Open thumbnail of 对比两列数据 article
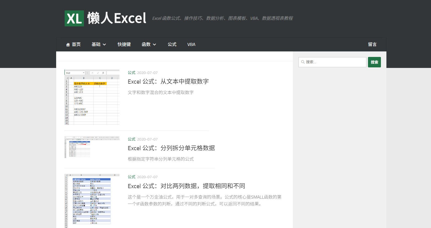The width and height of the screenshot is (431, 228). tap(92, 201)
